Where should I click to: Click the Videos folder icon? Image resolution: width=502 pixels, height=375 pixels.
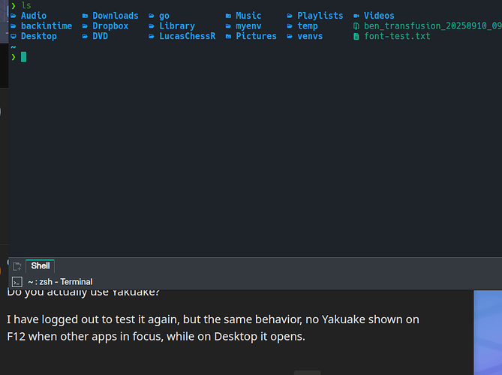click(x=356, y=16)
